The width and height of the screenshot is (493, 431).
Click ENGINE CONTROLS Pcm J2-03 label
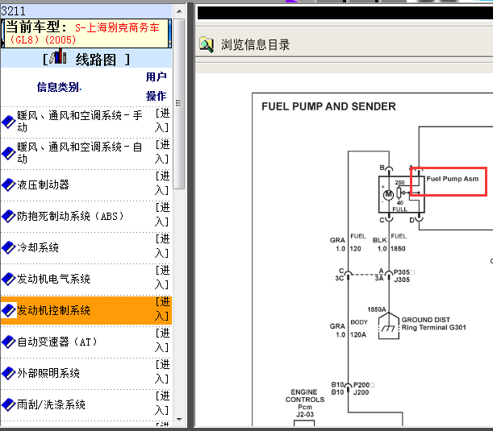(305, 403)
